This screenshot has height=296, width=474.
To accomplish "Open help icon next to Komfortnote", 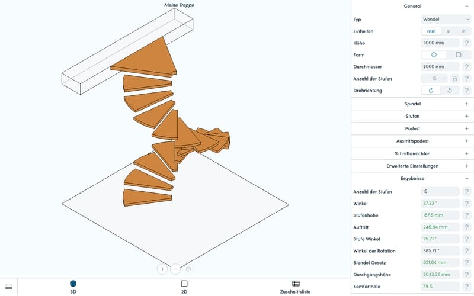I will tap(467, 286).
